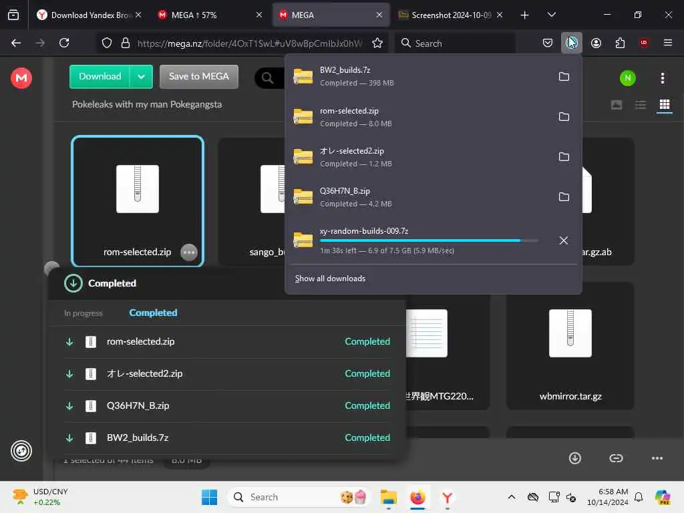The image size is (684, 513).
Task: Click the Completed transfers header icon
Action: 73,283
